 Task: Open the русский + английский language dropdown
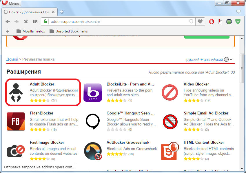(x=209, y=60)
